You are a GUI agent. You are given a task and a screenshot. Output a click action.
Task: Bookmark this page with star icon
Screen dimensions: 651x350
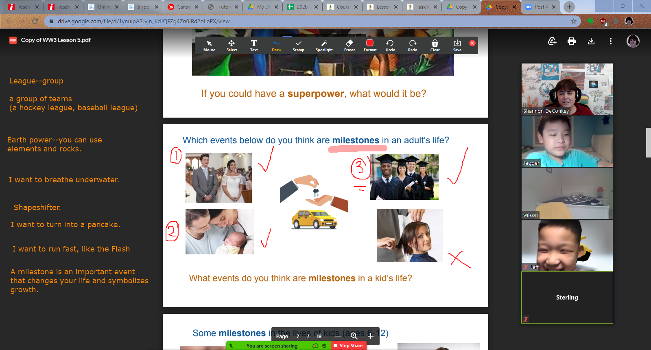(574, 21)
